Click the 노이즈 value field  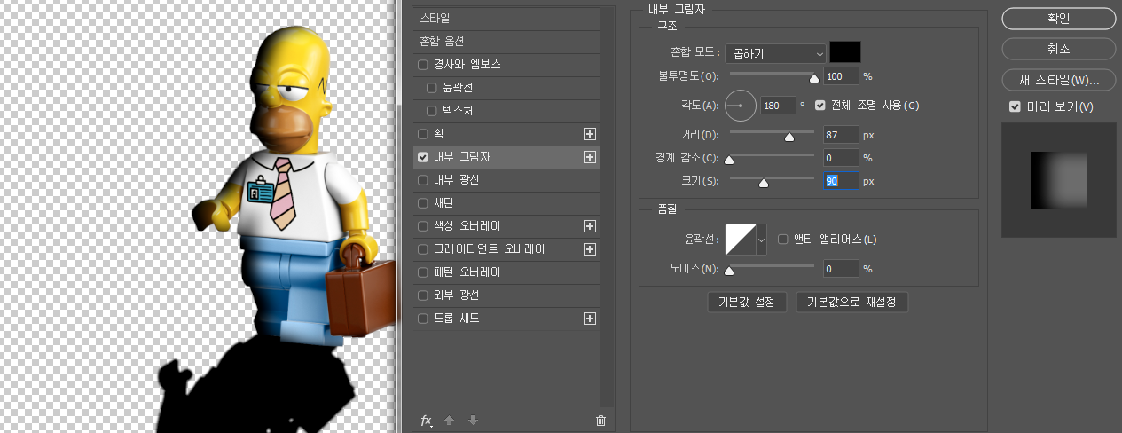pos(842,268)
